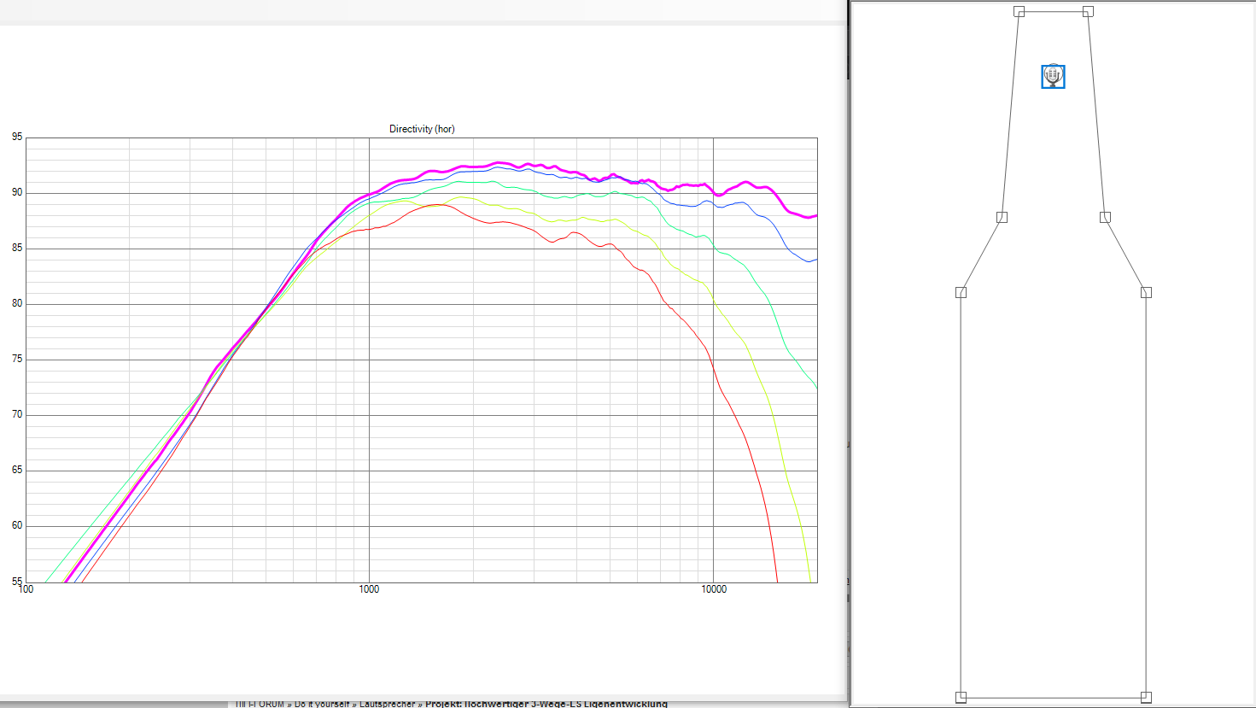This screenshot has width=1256, height=708.
Task: Select the bottom-left corner handle of the baffle
Action: coord(961,697)
